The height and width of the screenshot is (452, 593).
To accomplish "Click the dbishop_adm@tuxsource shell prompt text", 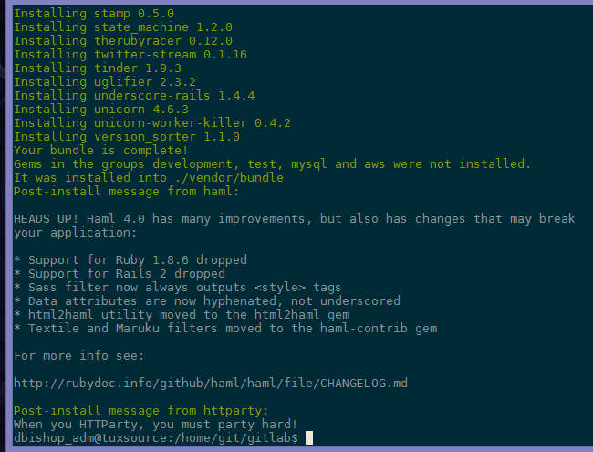I will pos(156,438).
